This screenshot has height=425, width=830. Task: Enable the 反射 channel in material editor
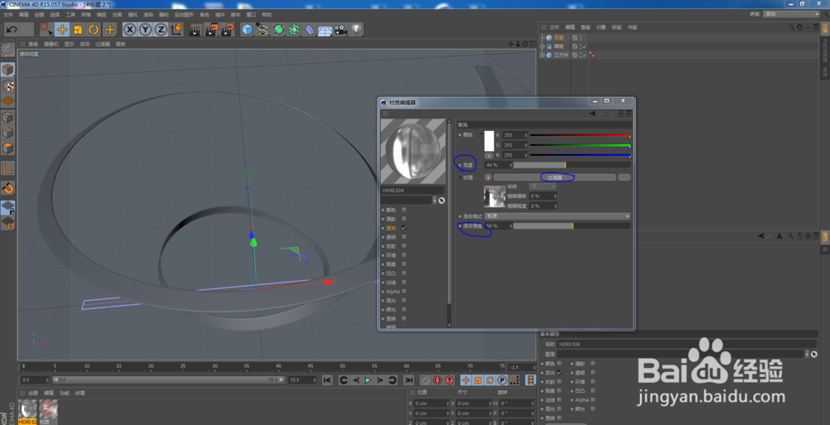[x=404, y=246]
